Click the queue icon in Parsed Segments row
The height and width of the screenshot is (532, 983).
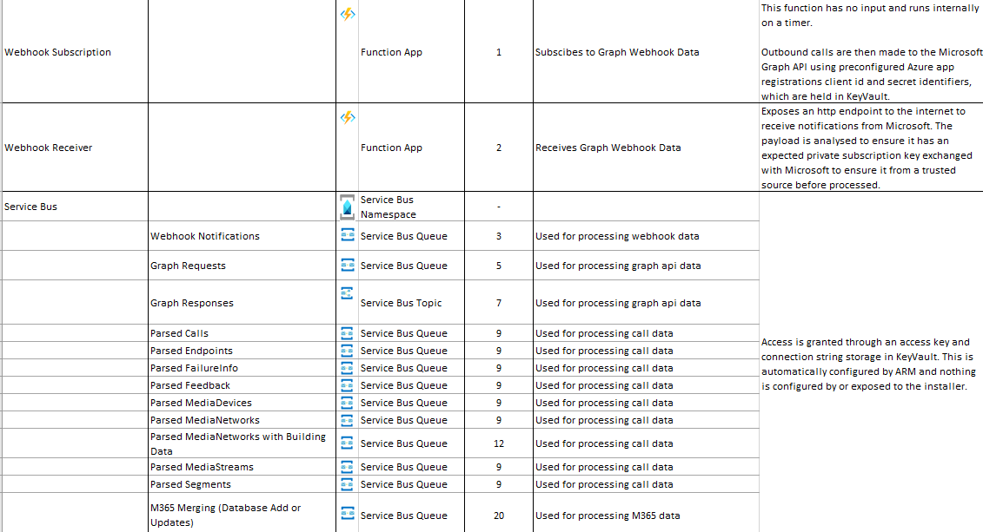point(347,484)
